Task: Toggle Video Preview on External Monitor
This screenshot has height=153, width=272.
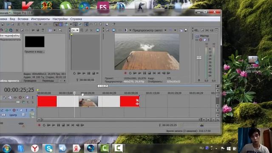Action: pos(113,30)
